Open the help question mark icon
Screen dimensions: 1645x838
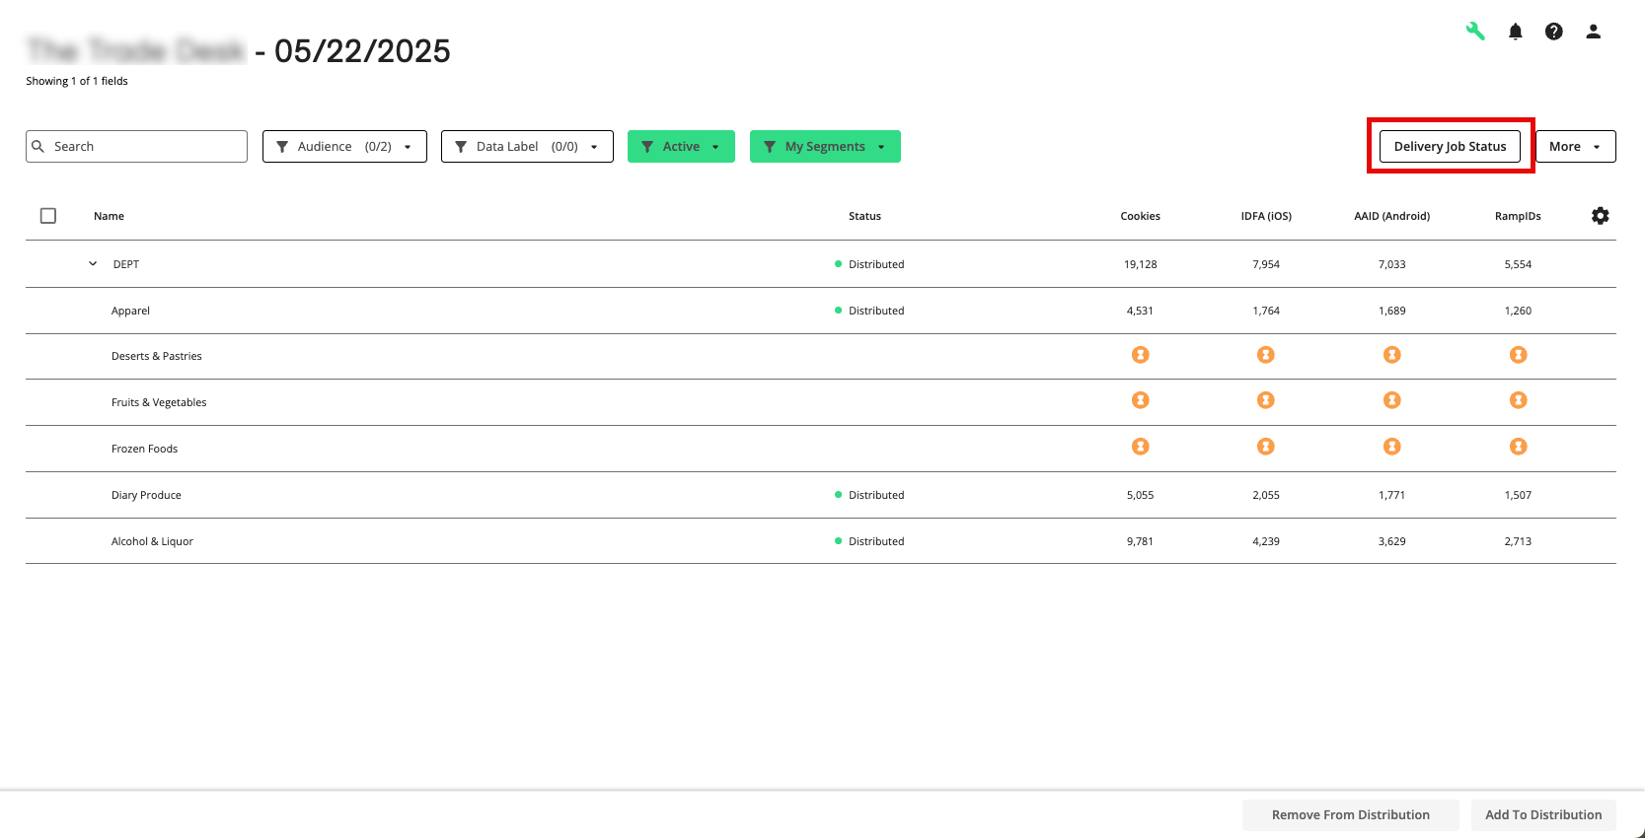1553,32
